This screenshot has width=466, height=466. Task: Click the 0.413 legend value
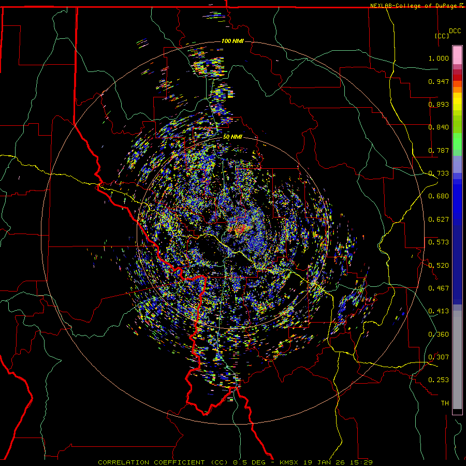pos(439,311)
